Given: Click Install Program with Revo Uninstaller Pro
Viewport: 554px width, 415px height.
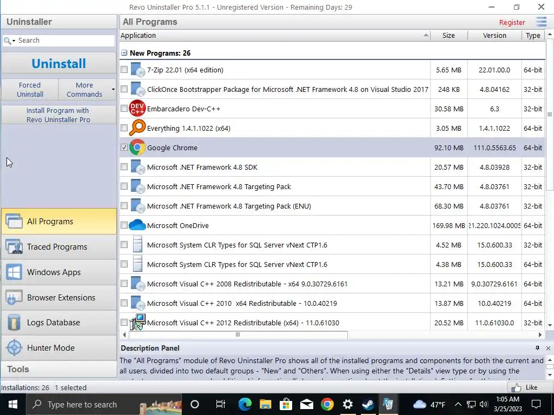Looking at the screenshot, I should (x=58, y=115).
